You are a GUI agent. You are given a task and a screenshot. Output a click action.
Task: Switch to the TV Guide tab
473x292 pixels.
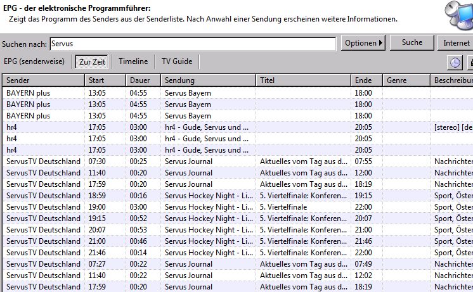tap(177, 61)
